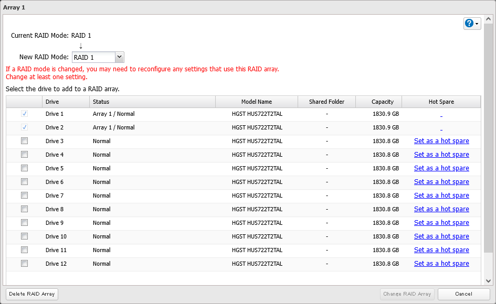Set Drive 3 as a hot spare
This screenshot has width=496, height=304.
click(441, 141)
